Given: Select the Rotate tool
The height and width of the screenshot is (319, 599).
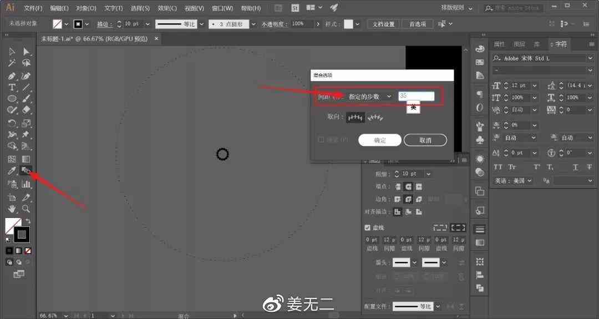Looking at the screenshot, I should 12,123.
